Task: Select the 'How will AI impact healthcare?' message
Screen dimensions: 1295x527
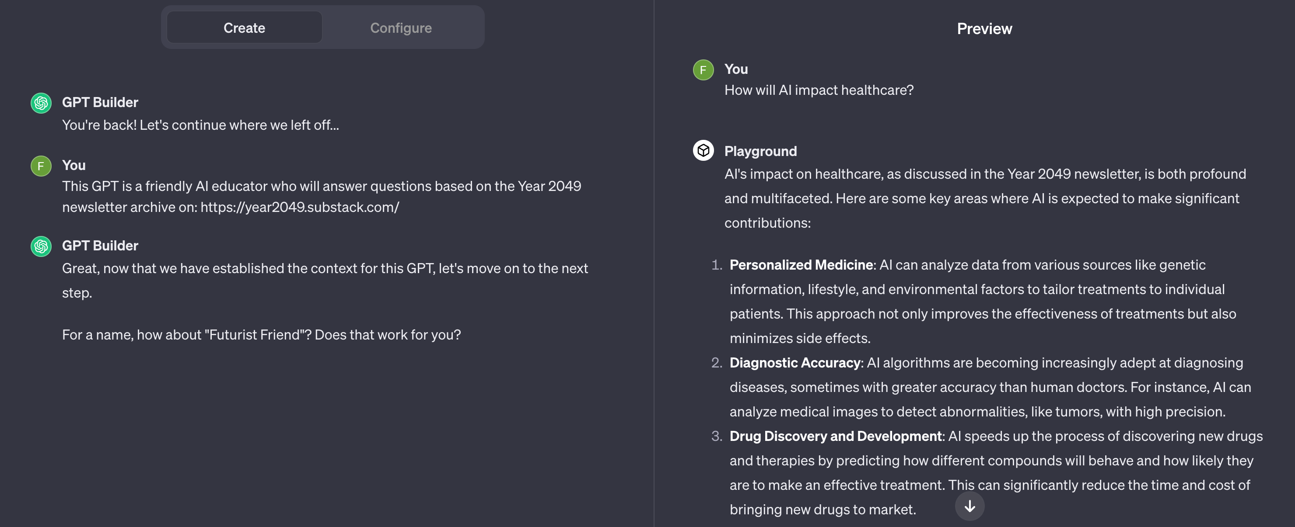Action: (x=819, y=90)
